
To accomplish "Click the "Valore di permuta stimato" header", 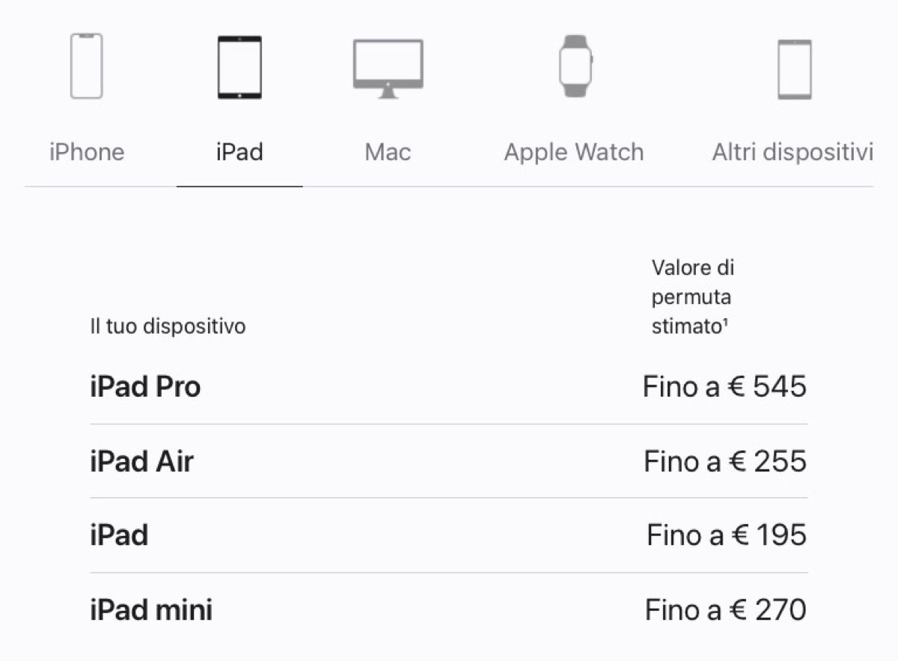I will click(x=691, y=297).
